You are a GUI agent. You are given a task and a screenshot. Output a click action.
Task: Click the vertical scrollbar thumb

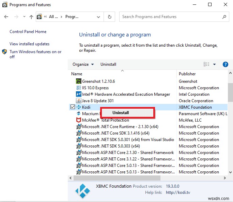(x=230, y=92)
